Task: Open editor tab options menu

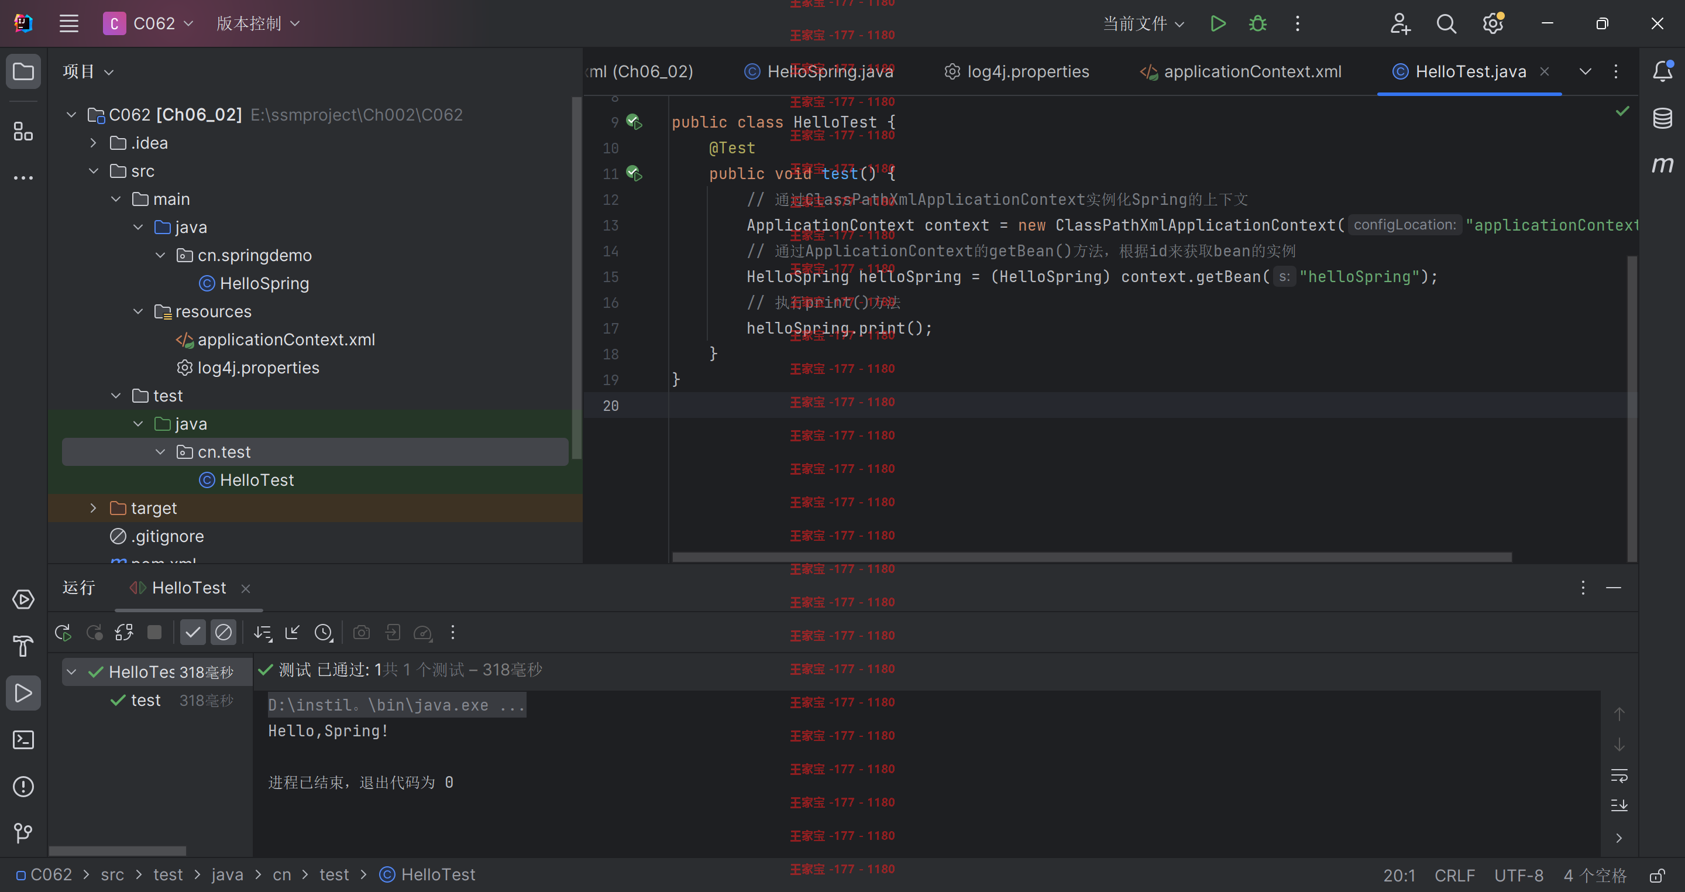Action: coord(1615,71)
